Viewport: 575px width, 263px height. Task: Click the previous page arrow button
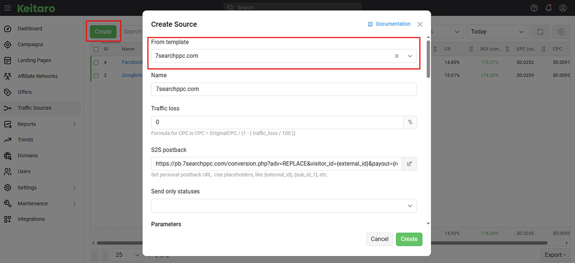94,255
